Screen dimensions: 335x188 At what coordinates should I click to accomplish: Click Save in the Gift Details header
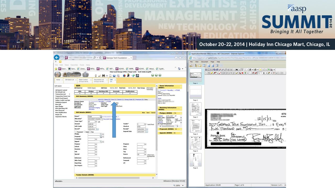148,113
